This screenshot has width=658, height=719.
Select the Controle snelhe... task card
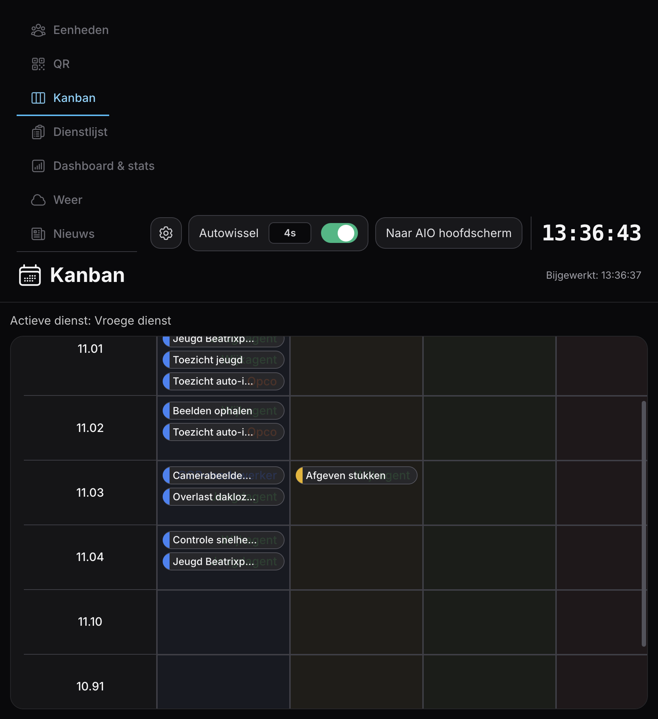point(223,540)
